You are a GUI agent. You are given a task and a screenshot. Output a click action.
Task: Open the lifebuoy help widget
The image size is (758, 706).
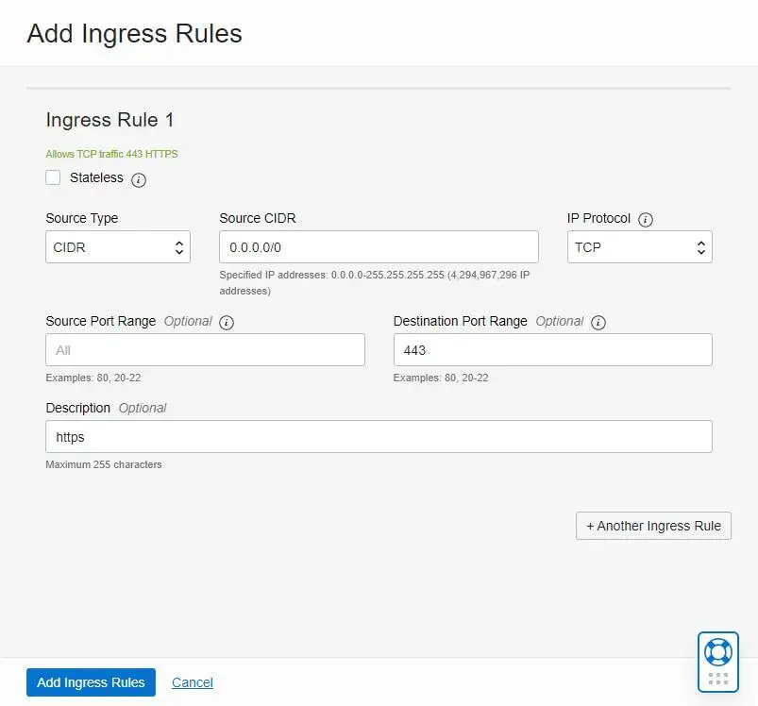[717, 652]
